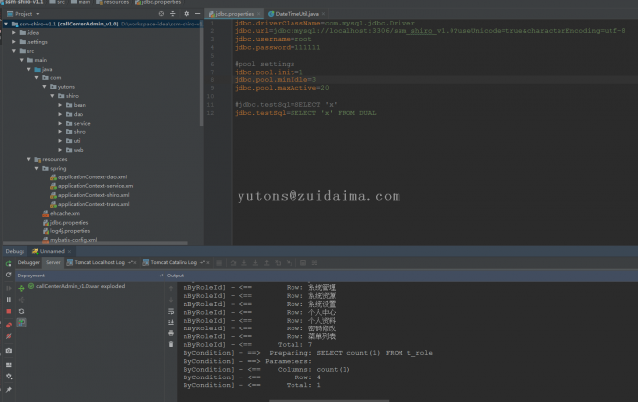Toggle Mute Breakpoints in debug sidebar
Viewport: 638px width, 402px height.
pos(9,335)
